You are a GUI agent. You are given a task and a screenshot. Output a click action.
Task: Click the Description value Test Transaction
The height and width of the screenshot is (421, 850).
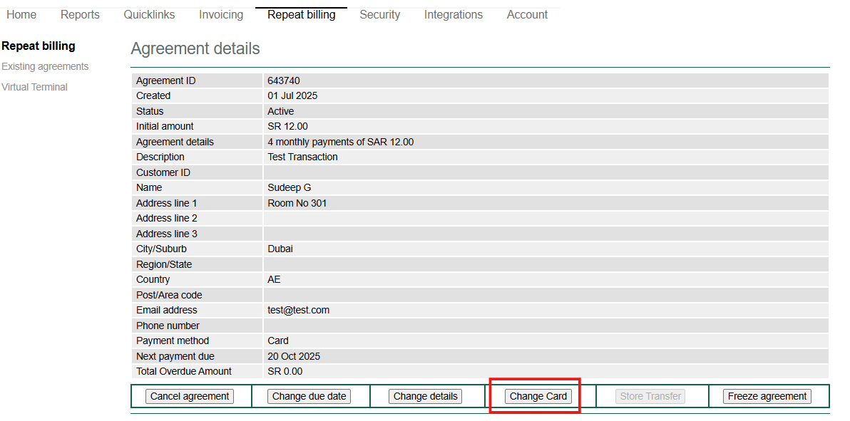[x=302, y=157]
